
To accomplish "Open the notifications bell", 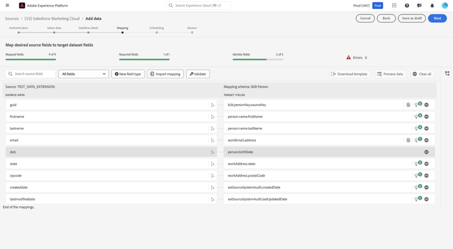I will [x=432, y=5].
